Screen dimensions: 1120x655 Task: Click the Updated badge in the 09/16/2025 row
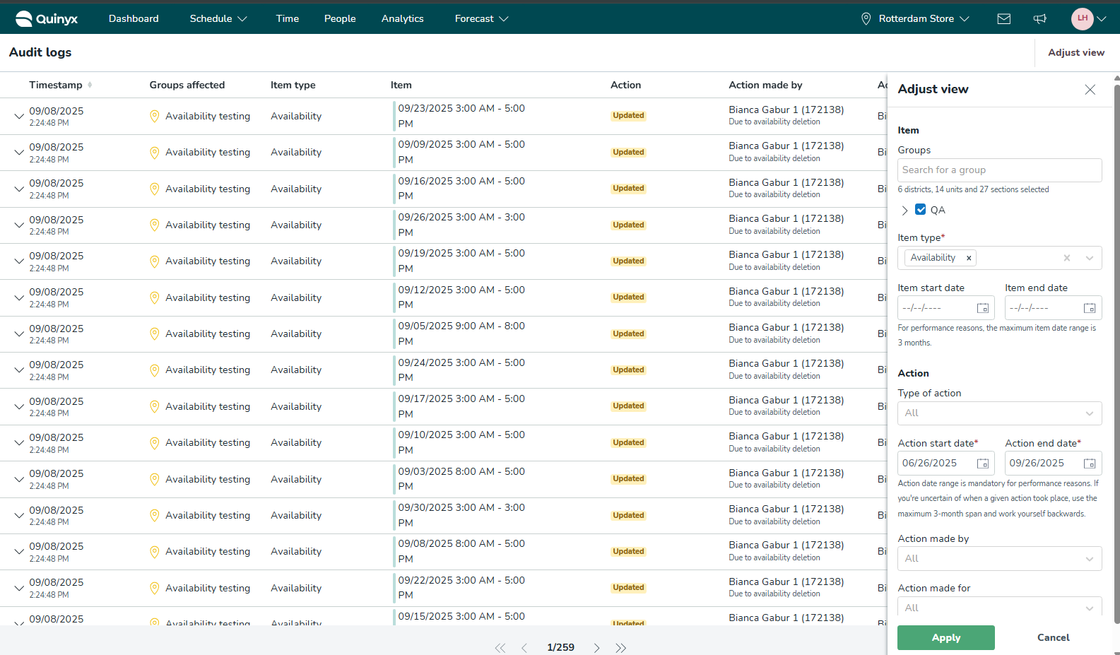(628, 189)
